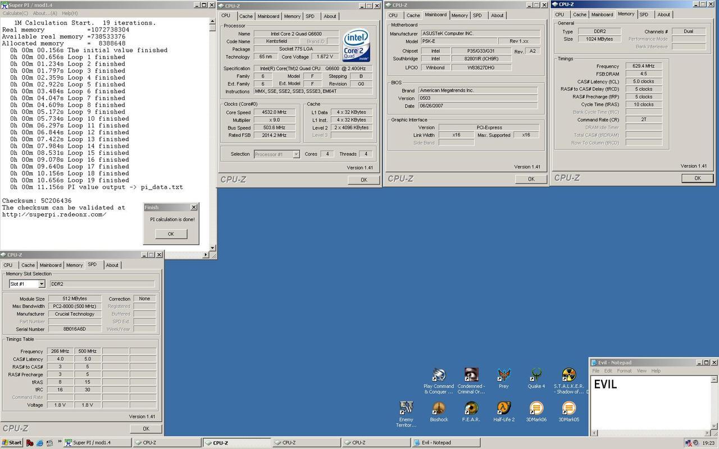Screen dimensions: 719x449
Task: Click the Checksum: 5C206436 line
Action: pyautogui.click(x=37, y=201)
